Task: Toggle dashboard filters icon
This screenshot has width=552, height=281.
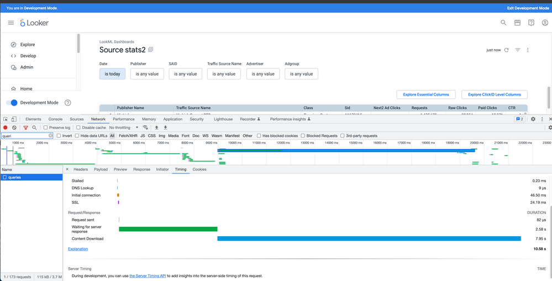Action: [x=518, y=50]
